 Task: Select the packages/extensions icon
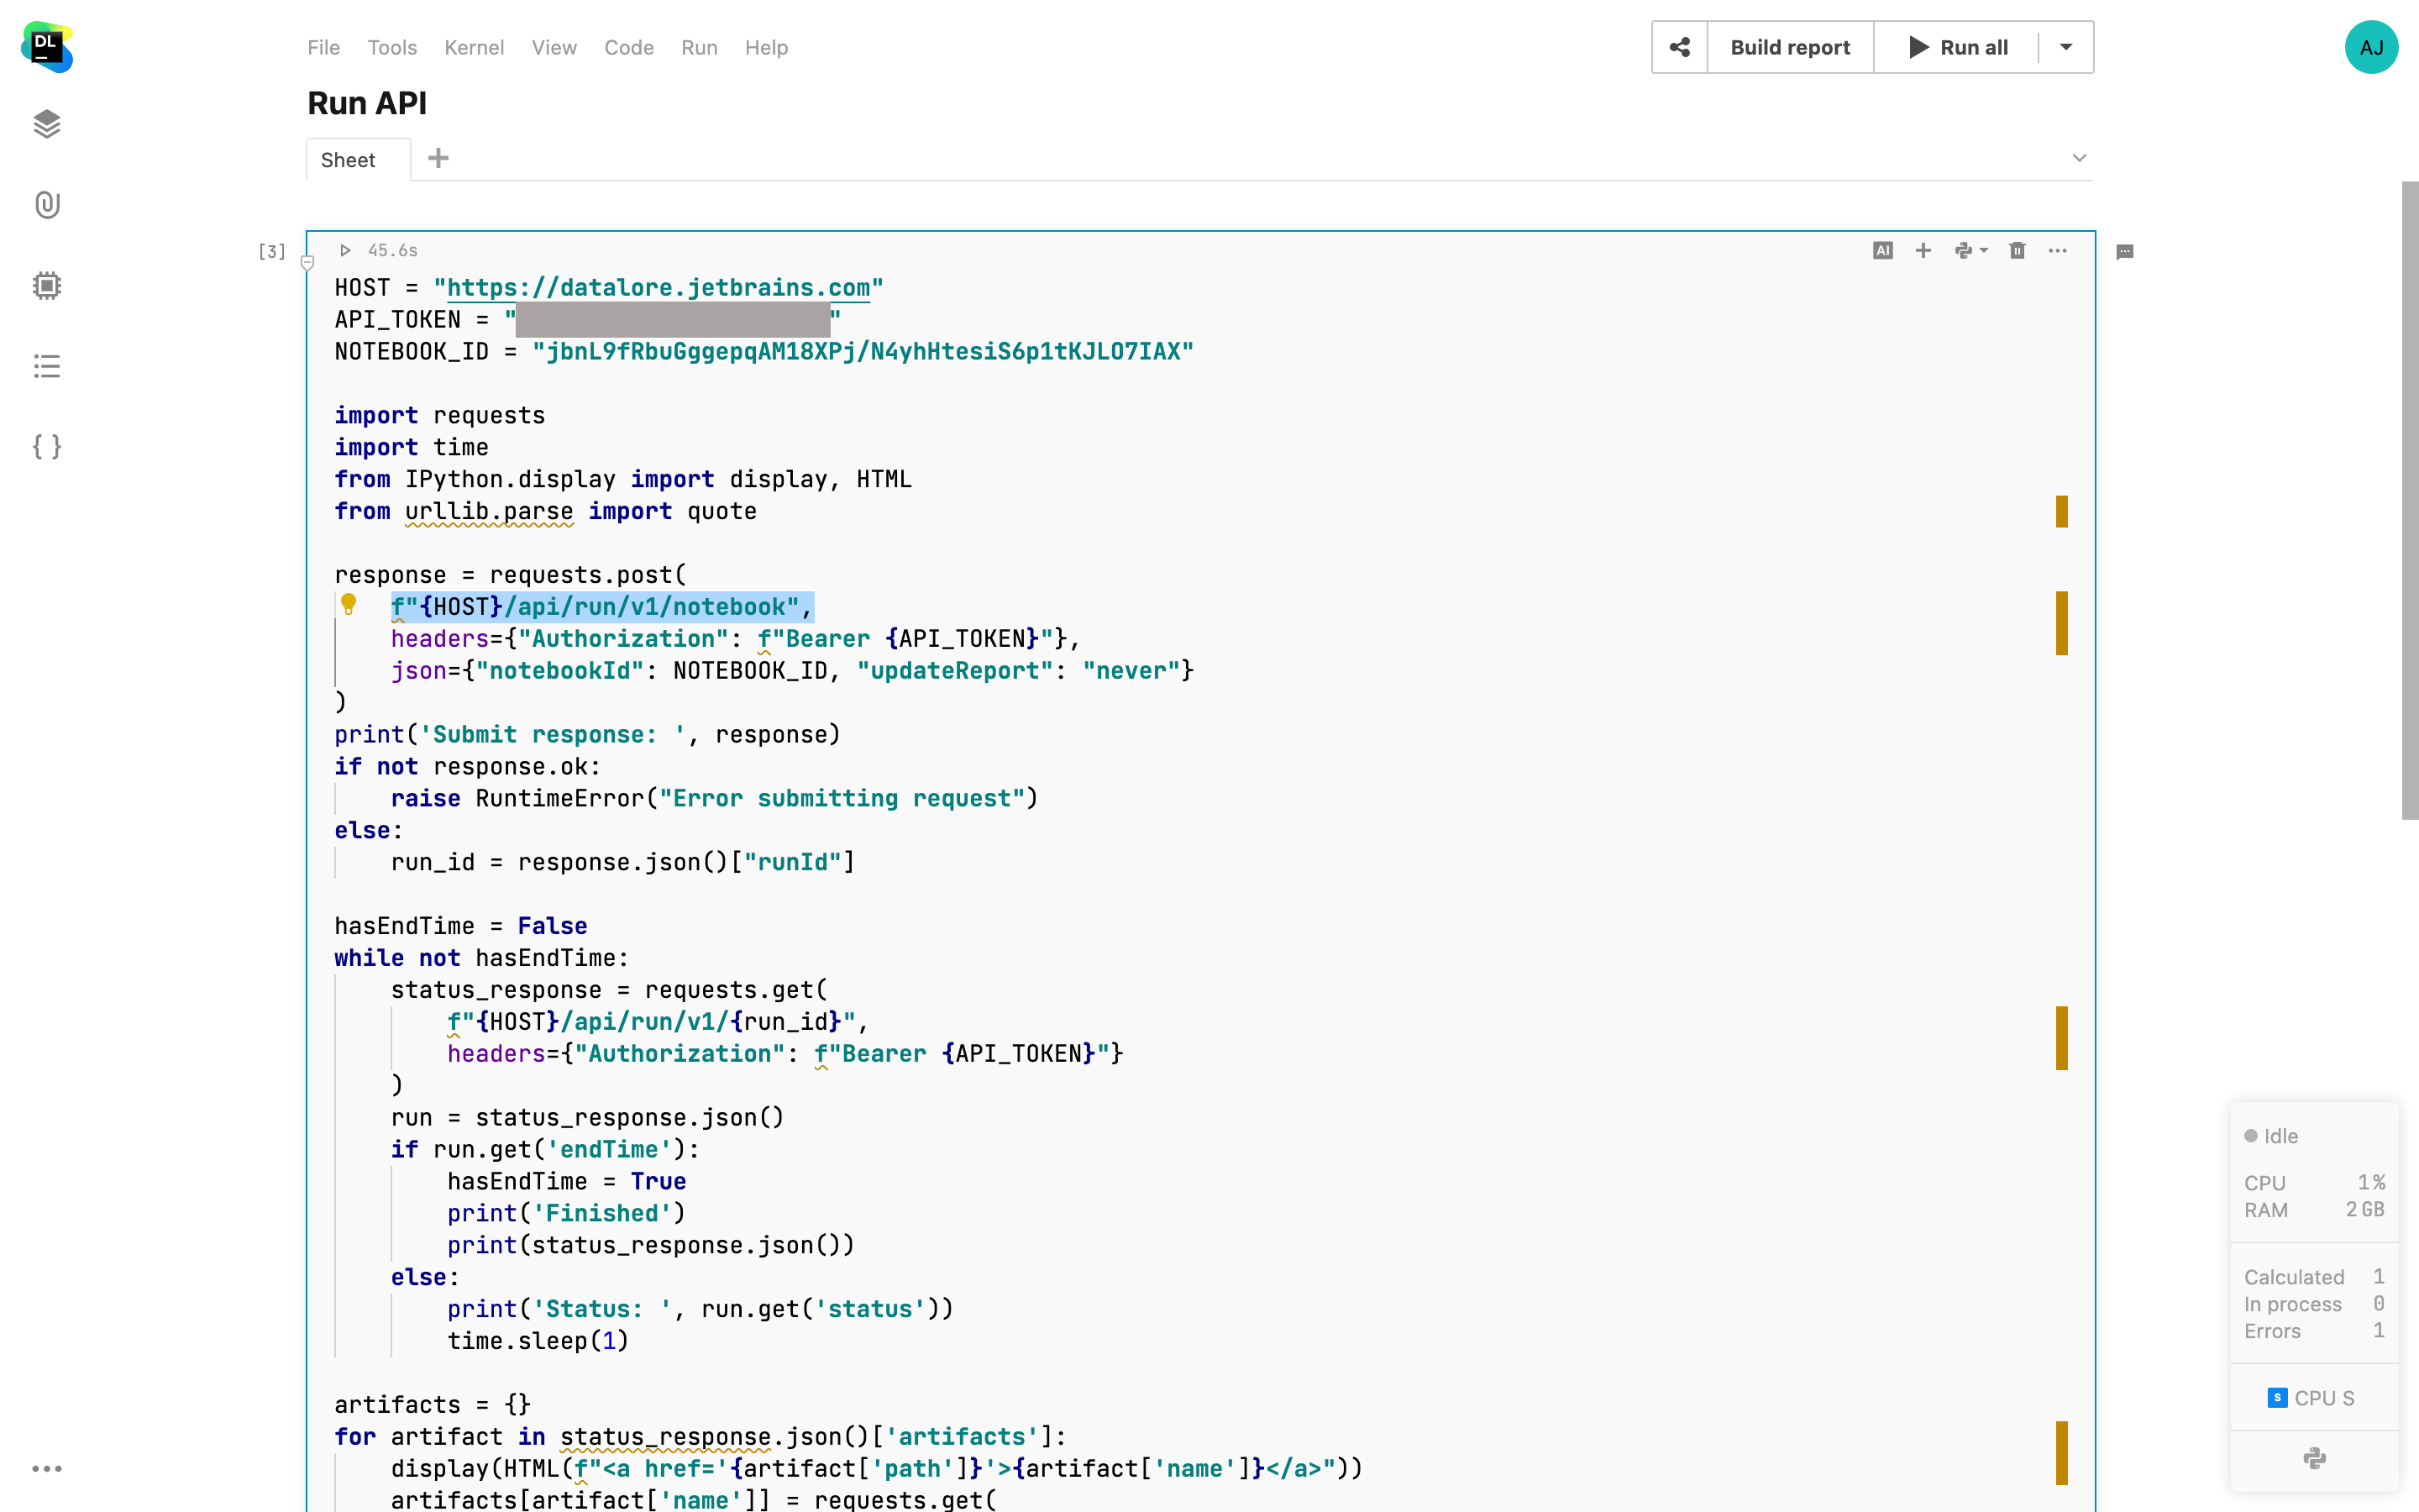click(47, 284)
